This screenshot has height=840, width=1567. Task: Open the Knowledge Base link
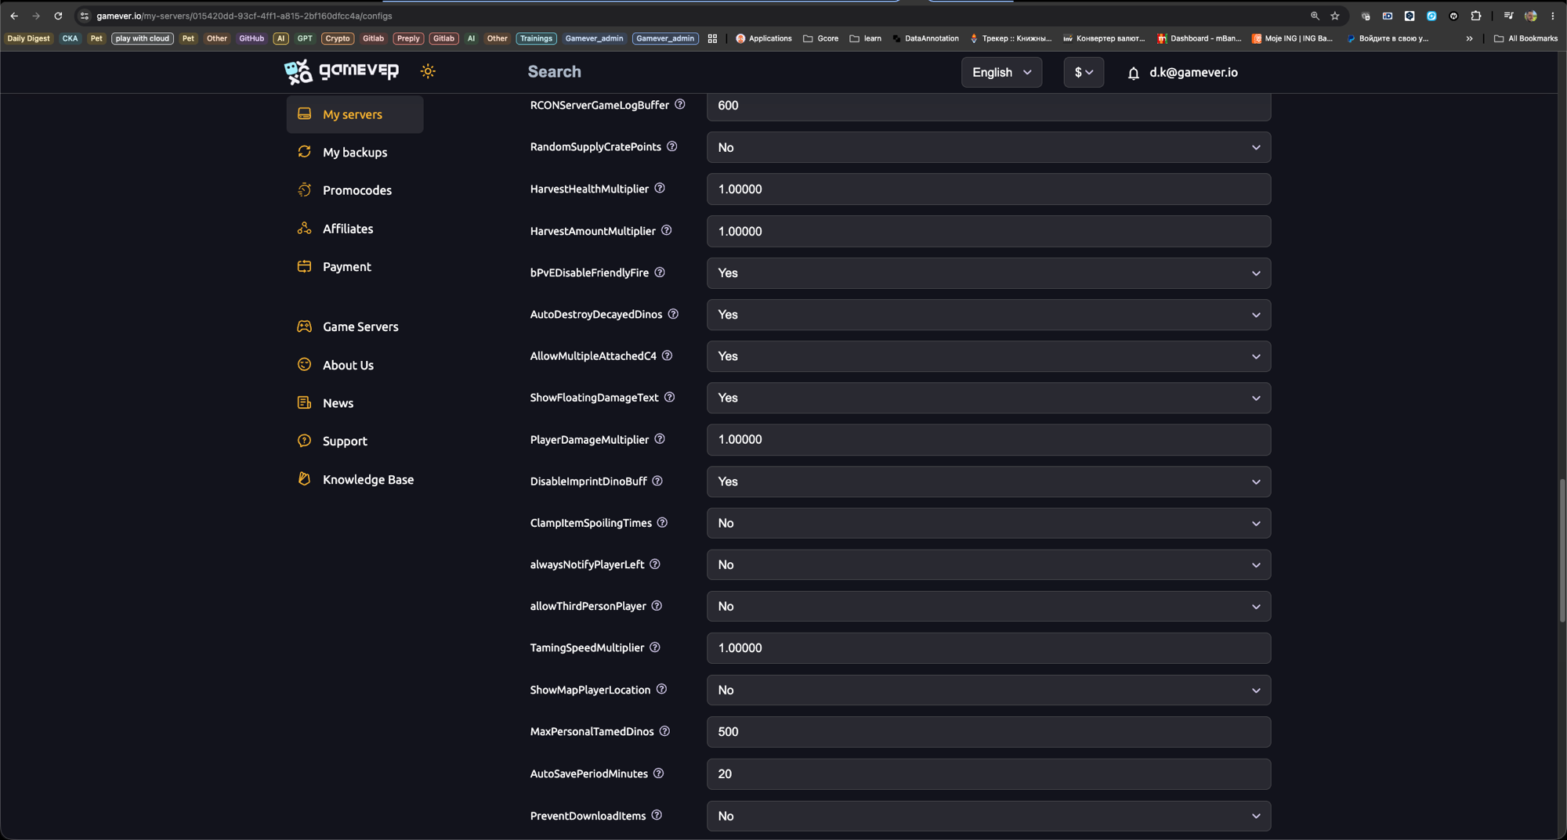[355, 479]
